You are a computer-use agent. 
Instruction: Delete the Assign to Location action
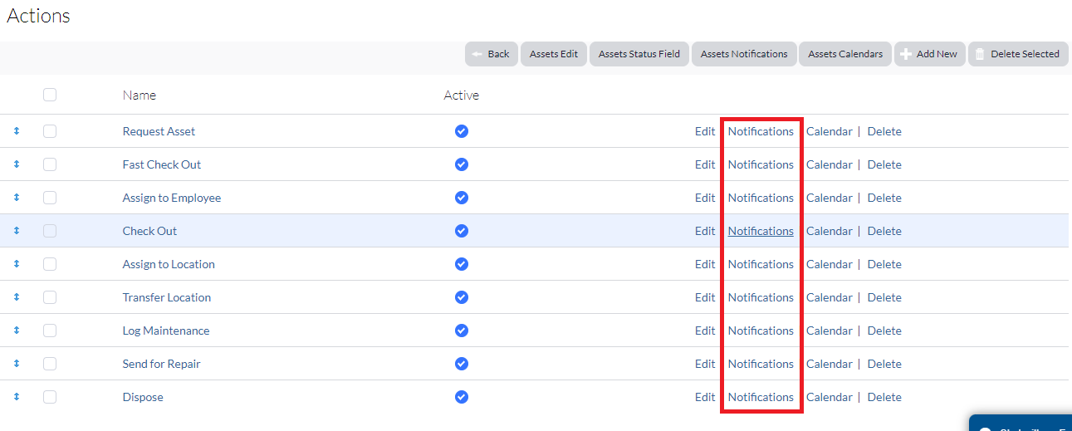pos(884,264)
